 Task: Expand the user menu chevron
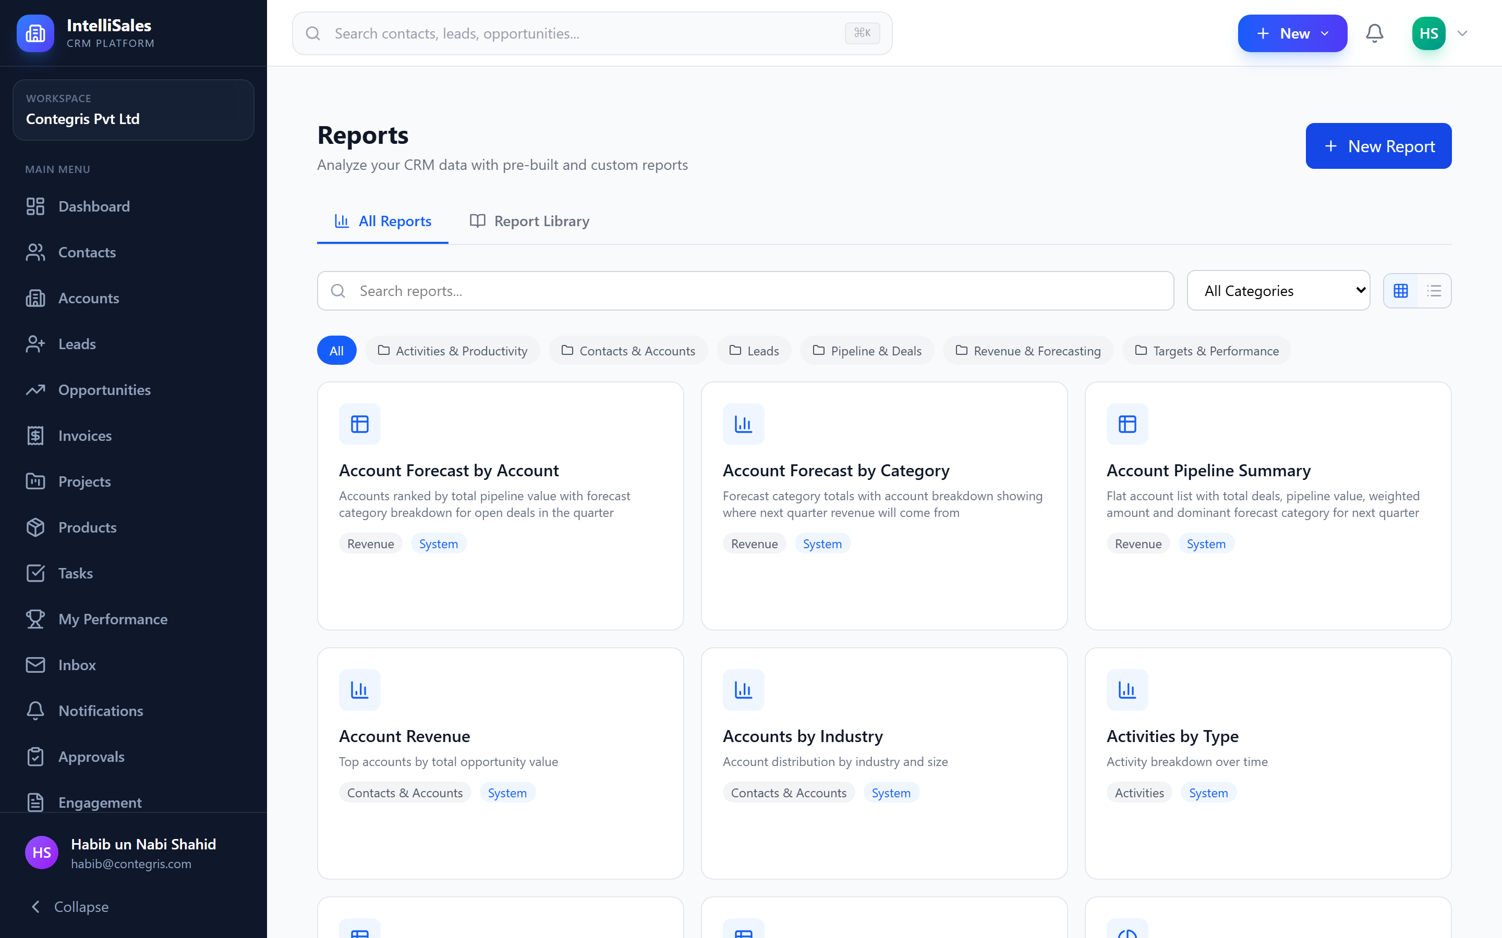click(1462, 33)
